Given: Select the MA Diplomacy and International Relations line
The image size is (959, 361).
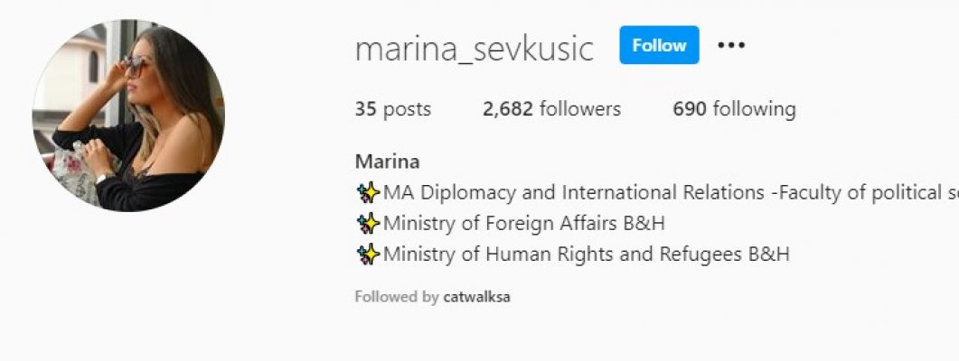Looking at the screenshot, I should pos(657,193).
